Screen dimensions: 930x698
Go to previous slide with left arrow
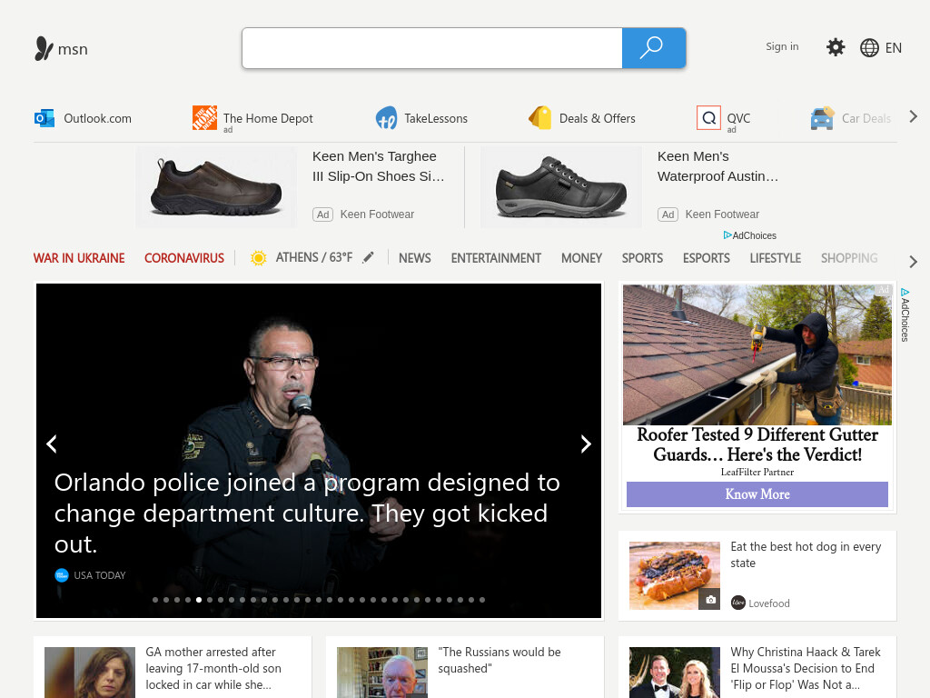(52, 444)
